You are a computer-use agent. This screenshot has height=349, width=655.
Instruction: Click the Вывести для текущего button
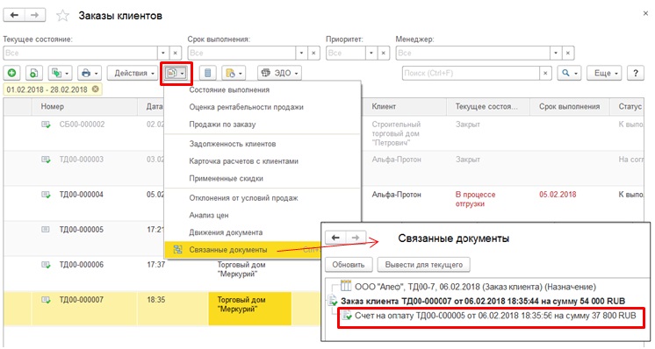(x=424, y=265)
